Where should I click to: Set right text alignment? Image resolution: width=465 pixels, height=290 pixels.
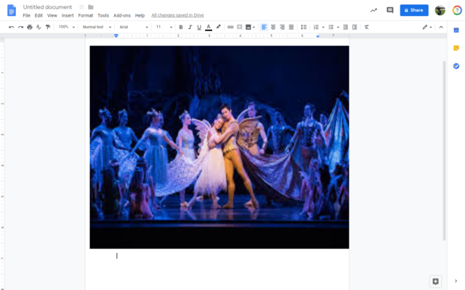coord(282,27)
